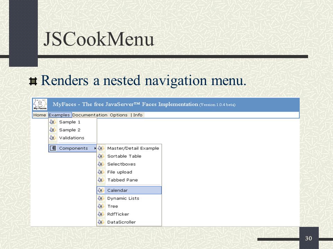Choose Sortable Table from submenu

129,156
